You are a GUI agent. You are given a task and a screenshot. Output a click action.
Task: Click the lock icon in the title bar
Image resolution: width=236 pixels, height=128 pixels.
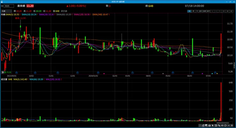[x=2, y=2]
